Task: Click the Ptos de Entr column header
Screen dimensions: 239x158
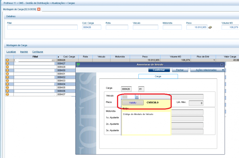Action: click(203, 57)
